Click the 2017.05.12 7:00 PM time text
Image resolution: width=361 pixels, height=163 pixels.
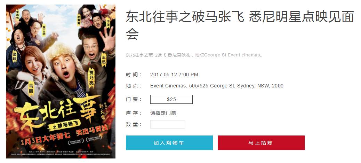174,75
